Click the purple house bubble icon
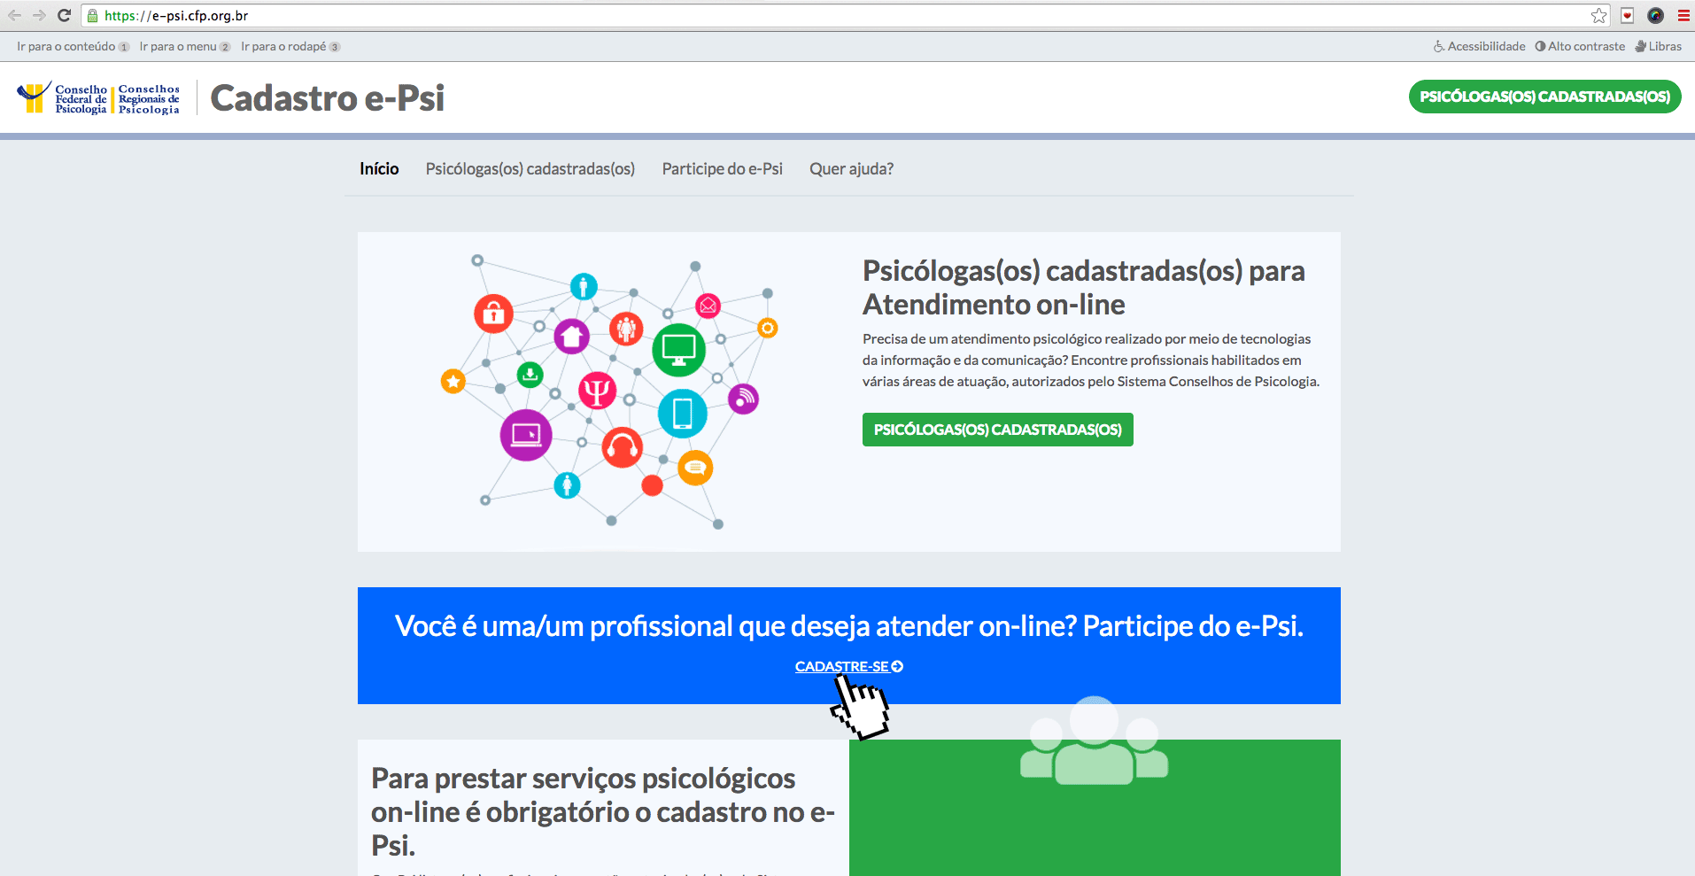1695x876 pixels. [x=571, y=336]
